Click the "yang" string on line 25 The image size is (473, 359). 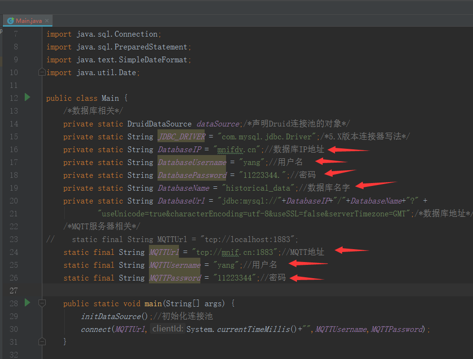pos(226,265)
